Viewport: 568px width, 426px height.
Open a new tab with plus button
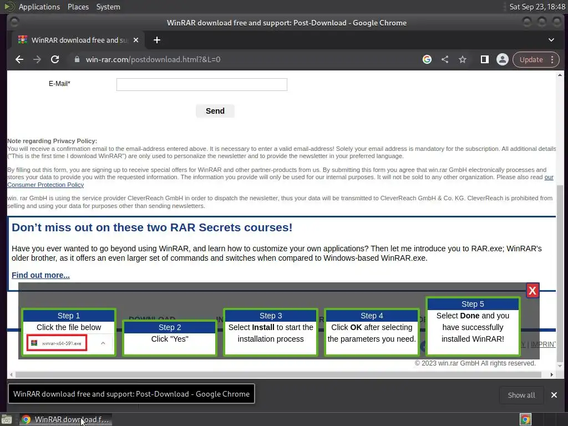point(157,40)
